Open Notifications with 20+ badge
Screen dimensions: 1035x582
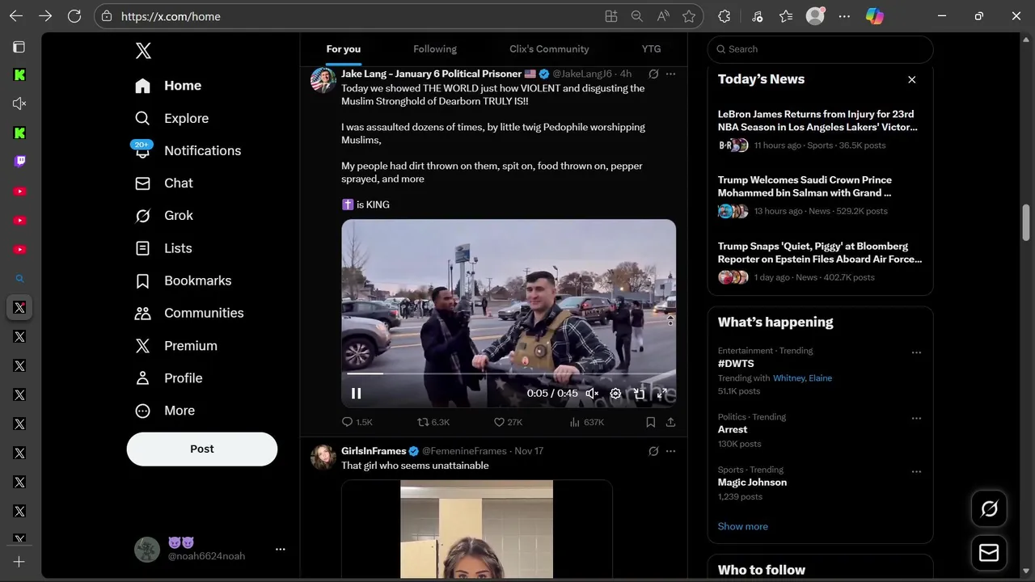(x=188, y=150)
